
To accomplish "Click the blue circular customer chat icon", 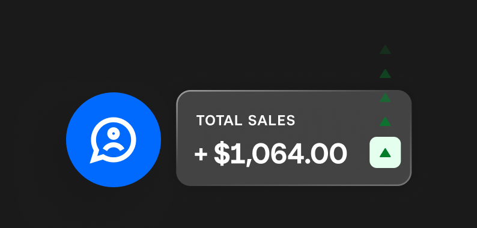I will (114, 140).
